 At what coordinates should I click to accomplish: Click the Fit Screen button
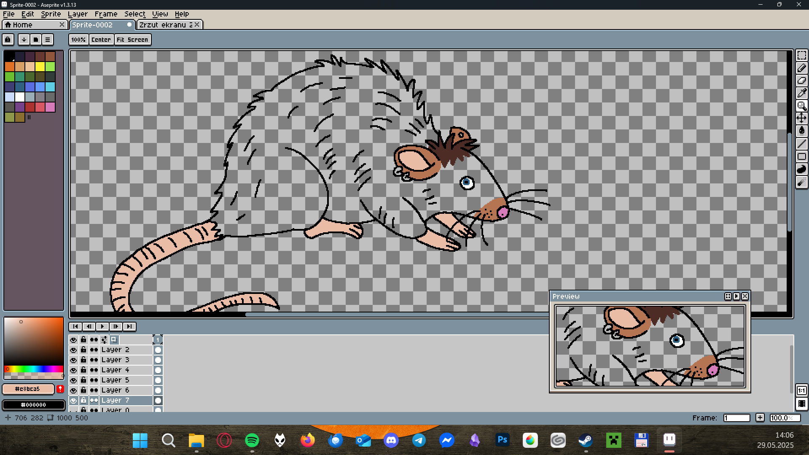[x=132, y=40]
